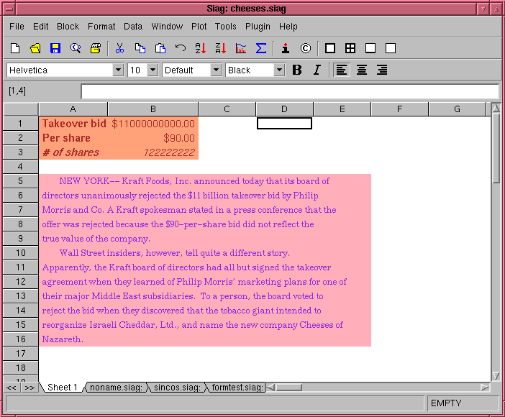Switch to the sincos.siag tab
This screenshot has height=417, width=505.
coord(177,387)
